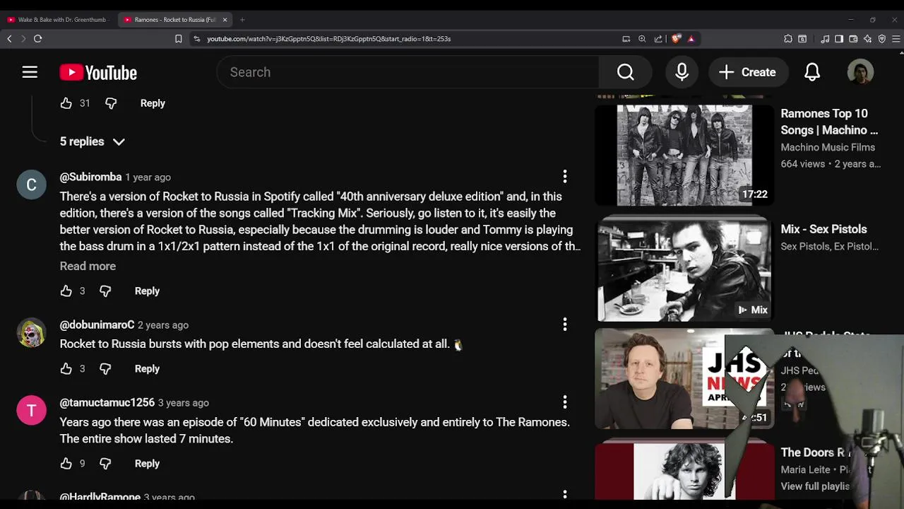Viewport: 904px width, 509px height.
Task: Reply to @Subiromba's comment
Action: point(147,291)
